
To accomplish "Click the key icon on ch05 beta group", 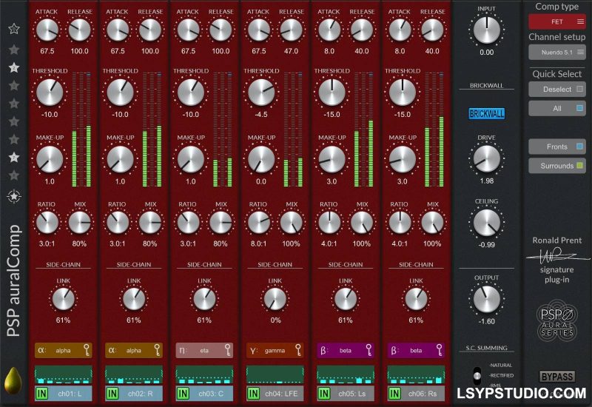I will click(368, 351).
